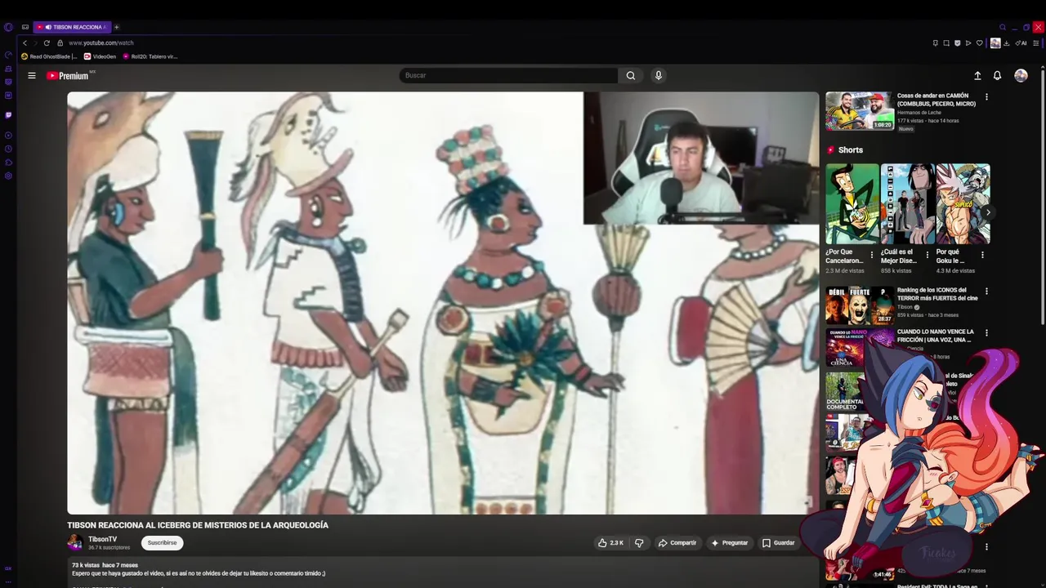This screenshot has height=588, width=1046.
Task: Click the Buscar search field
Action: tap(508, 75)
